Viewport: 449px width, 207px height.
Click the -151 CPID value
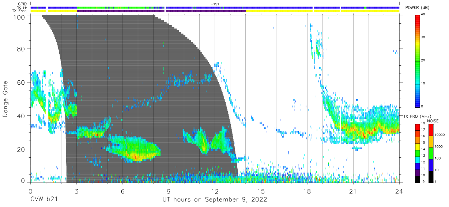[x=215, y=4]
